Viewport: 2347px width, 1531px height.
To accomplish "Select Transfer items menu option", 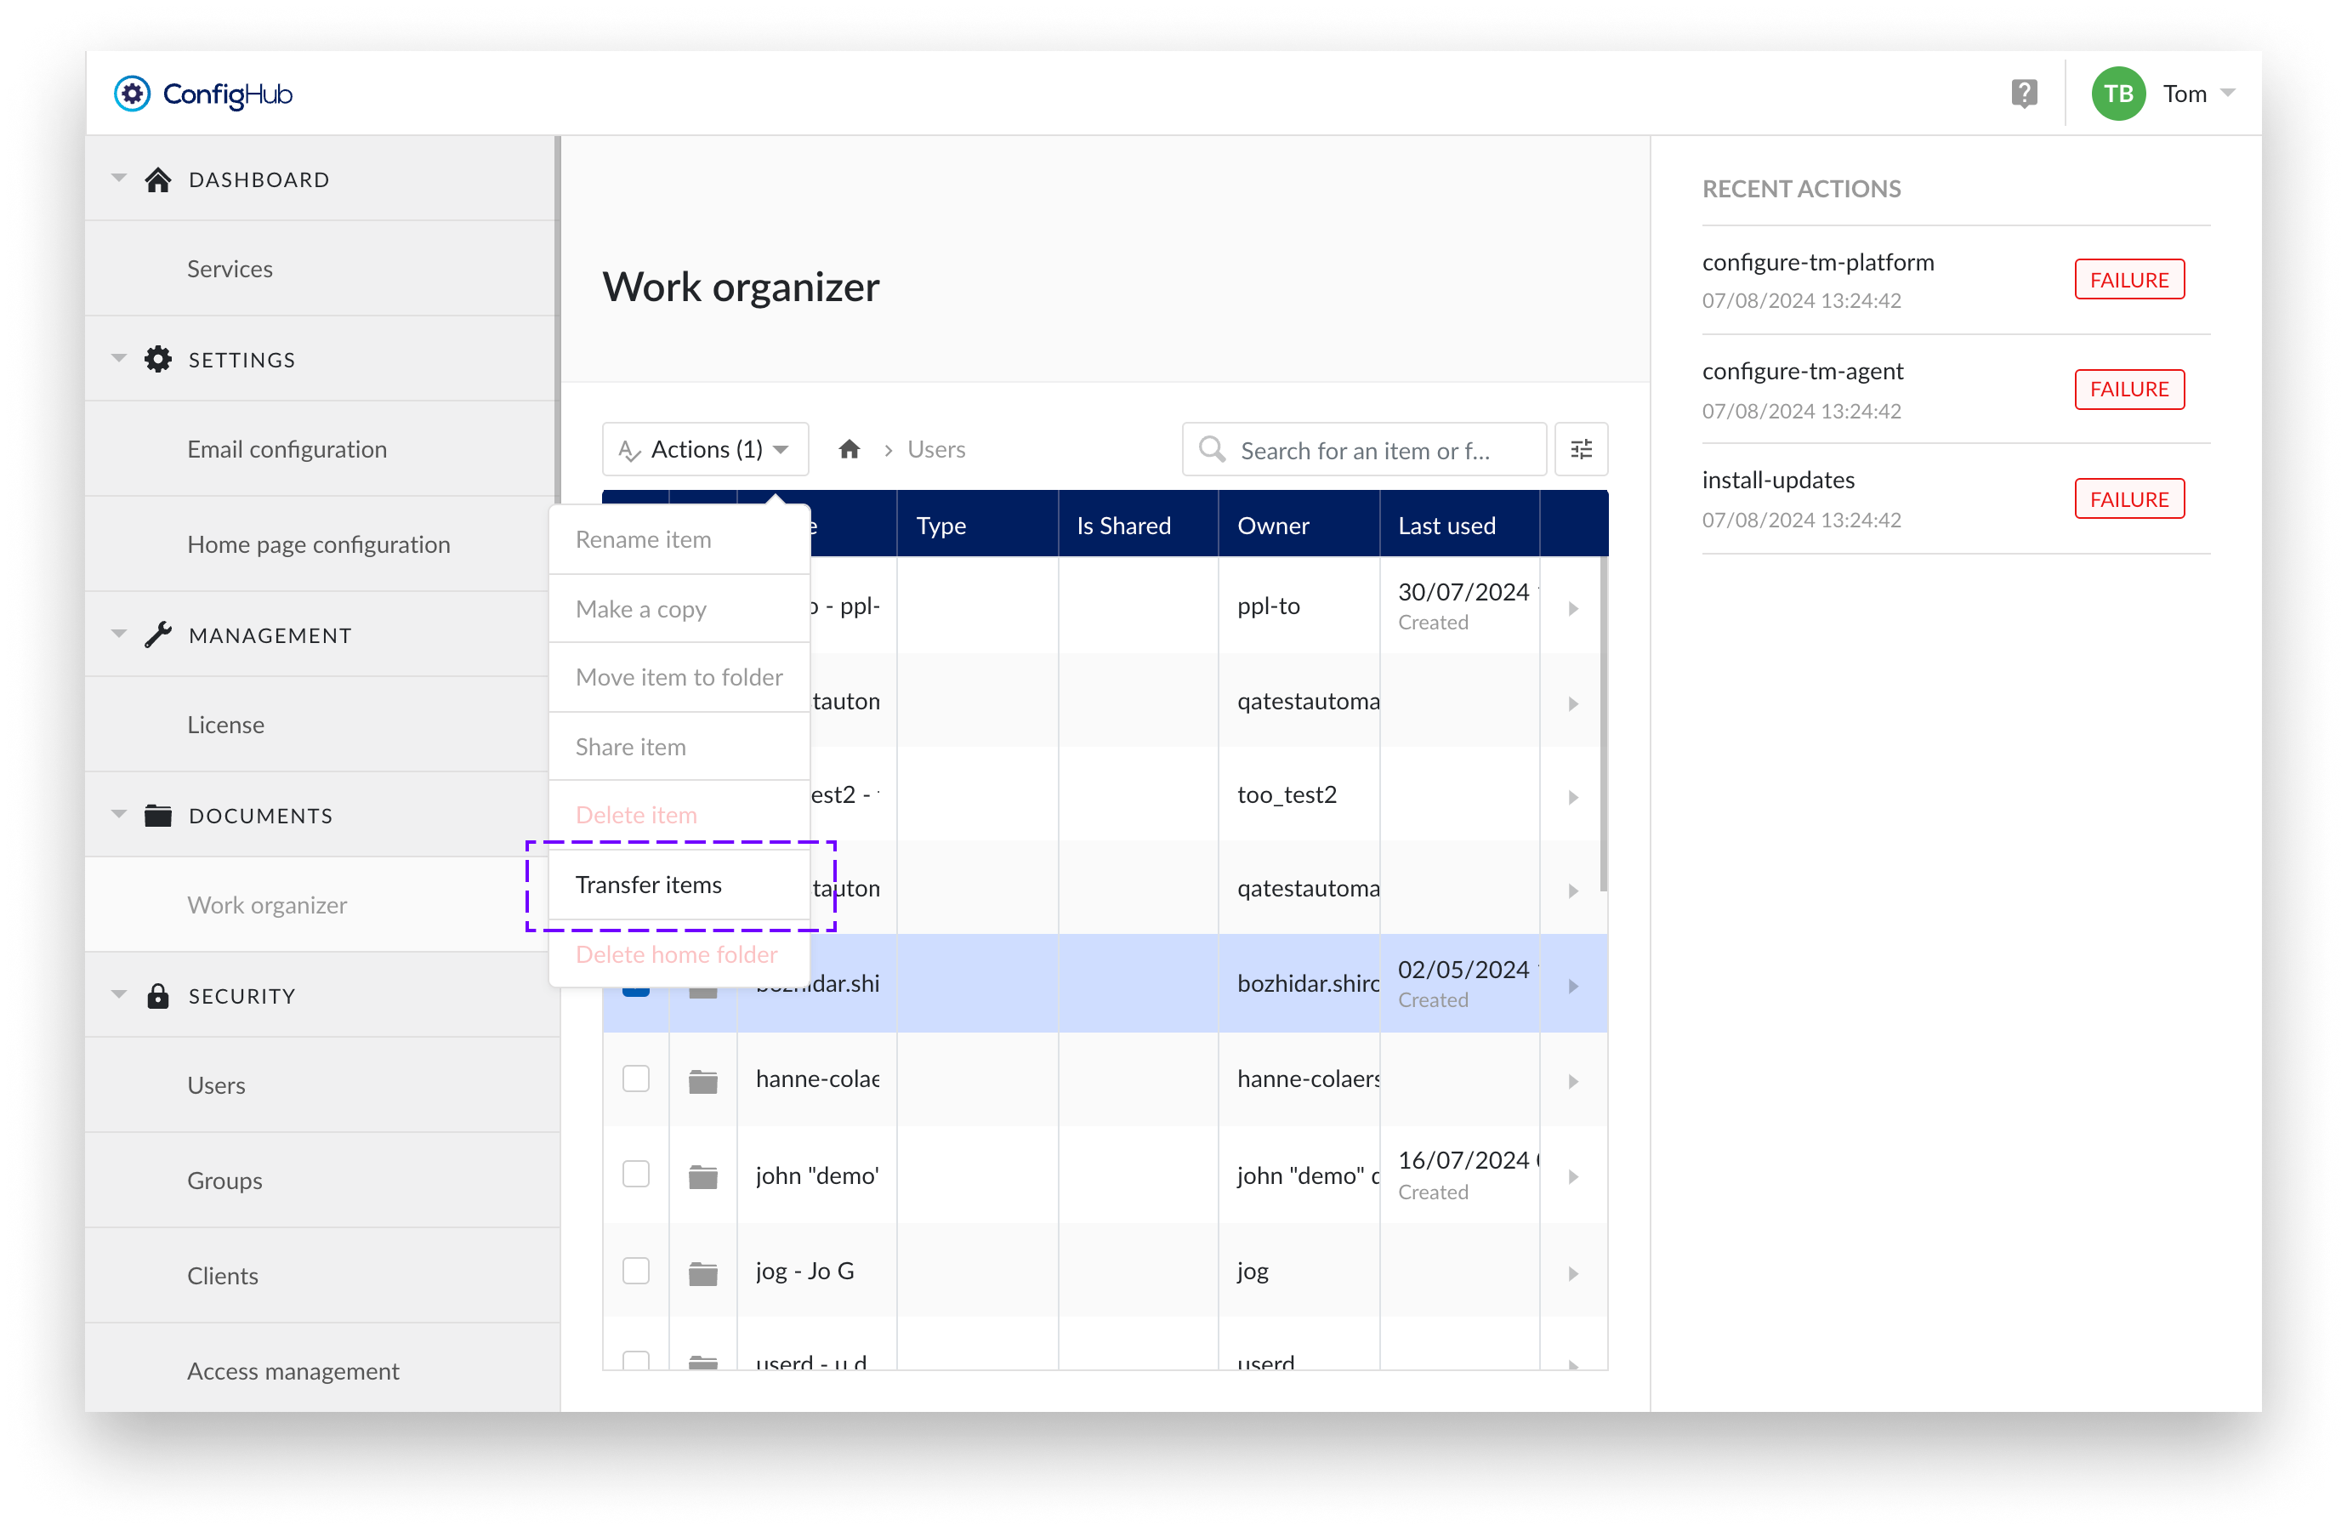I will click(x=649, y=885).
